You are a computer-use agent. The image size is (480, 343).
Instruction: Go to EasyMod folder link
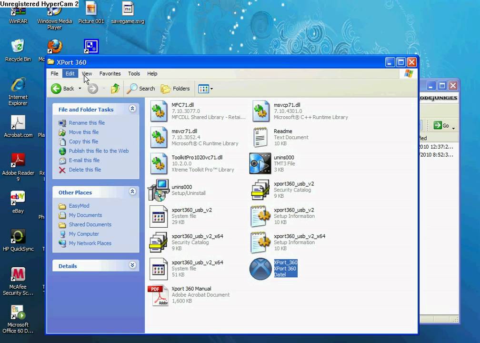coord(79,206)
